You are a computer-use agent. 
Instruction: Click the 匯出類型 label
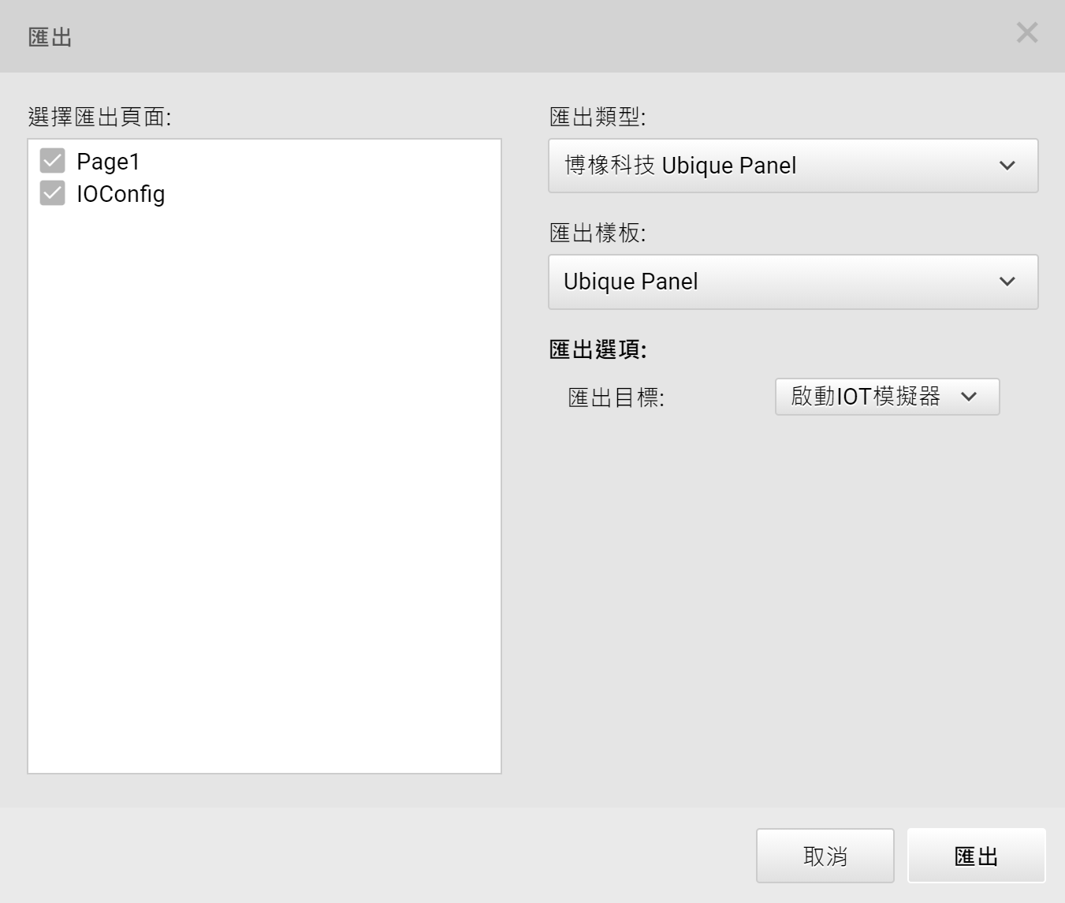598,118
